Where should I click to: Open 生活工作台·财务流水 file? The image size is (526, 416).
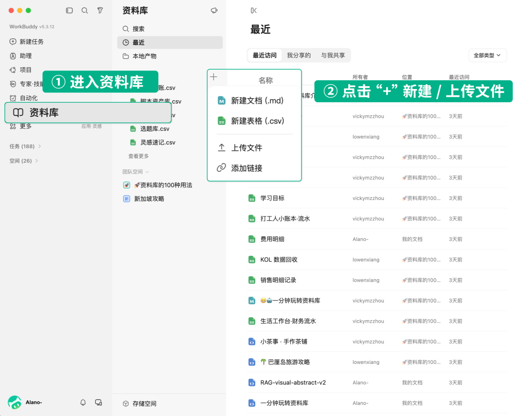point(288,321)
